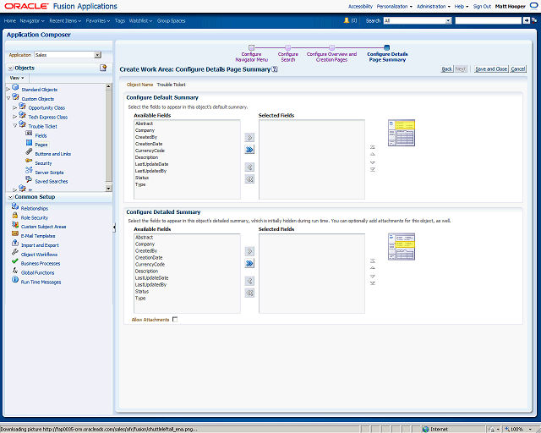Click the help icon beside page title
Viewport: 541px width, 433px height.
coord(274,69)
